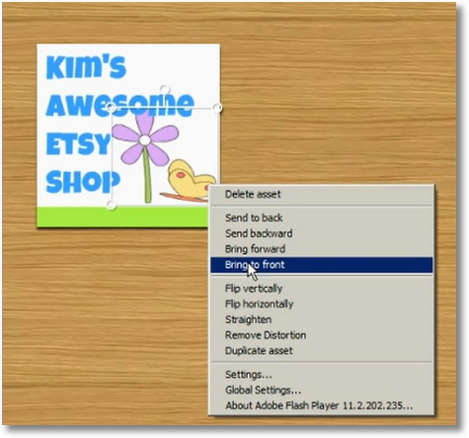Pick Flip vertically from menu
The width and height of the screenshot is (469, 438).
point(321,289)
